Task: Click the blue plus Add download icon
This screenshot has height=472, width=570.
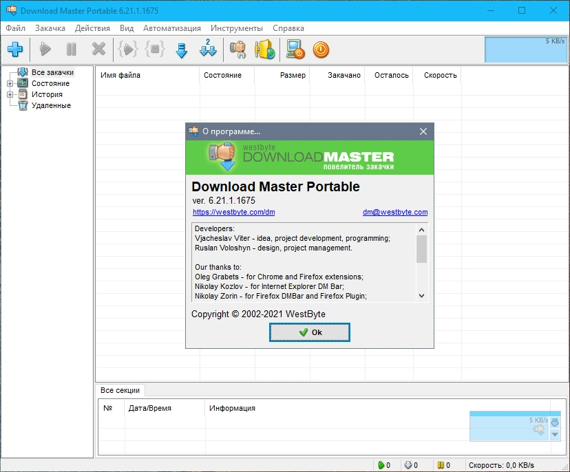Action: pos(15,49)
